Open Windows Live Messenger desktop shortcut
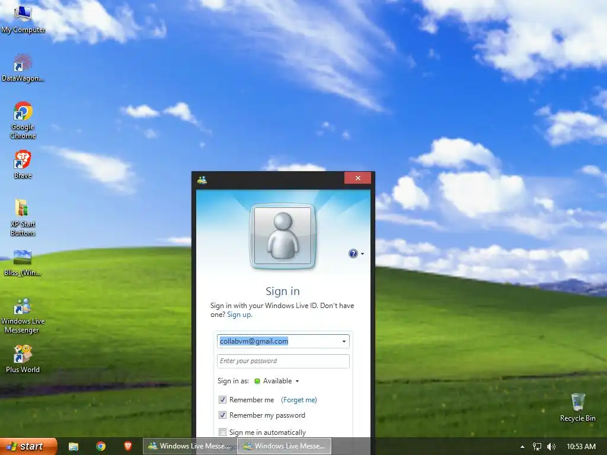 23,316
